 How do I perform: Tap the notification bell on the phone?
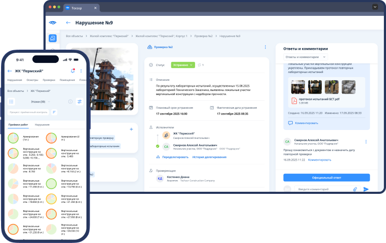[x=73, y=71]
